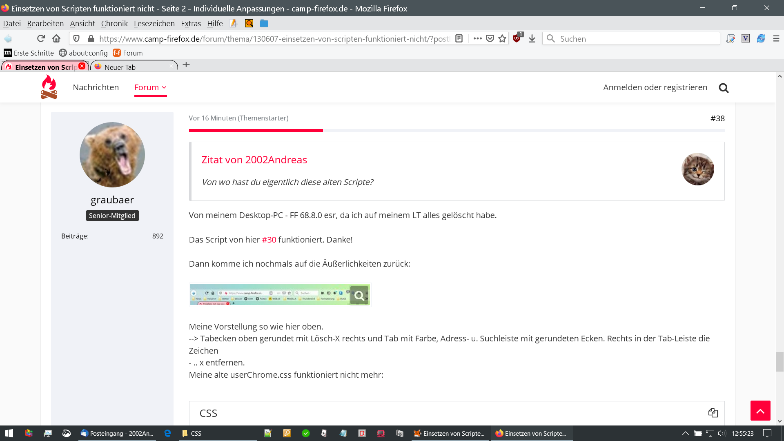The width and height of the screenshot is (784, 441).
Task: Open the Lesezeichen menu
Action: click(154, 23)
